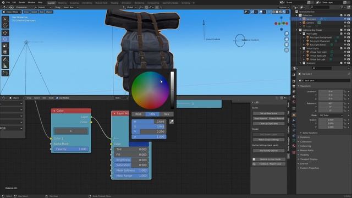Open the node editor Slot 1 dropdown
This screenshot has height=198, width=352.
(x=121, y=98)
